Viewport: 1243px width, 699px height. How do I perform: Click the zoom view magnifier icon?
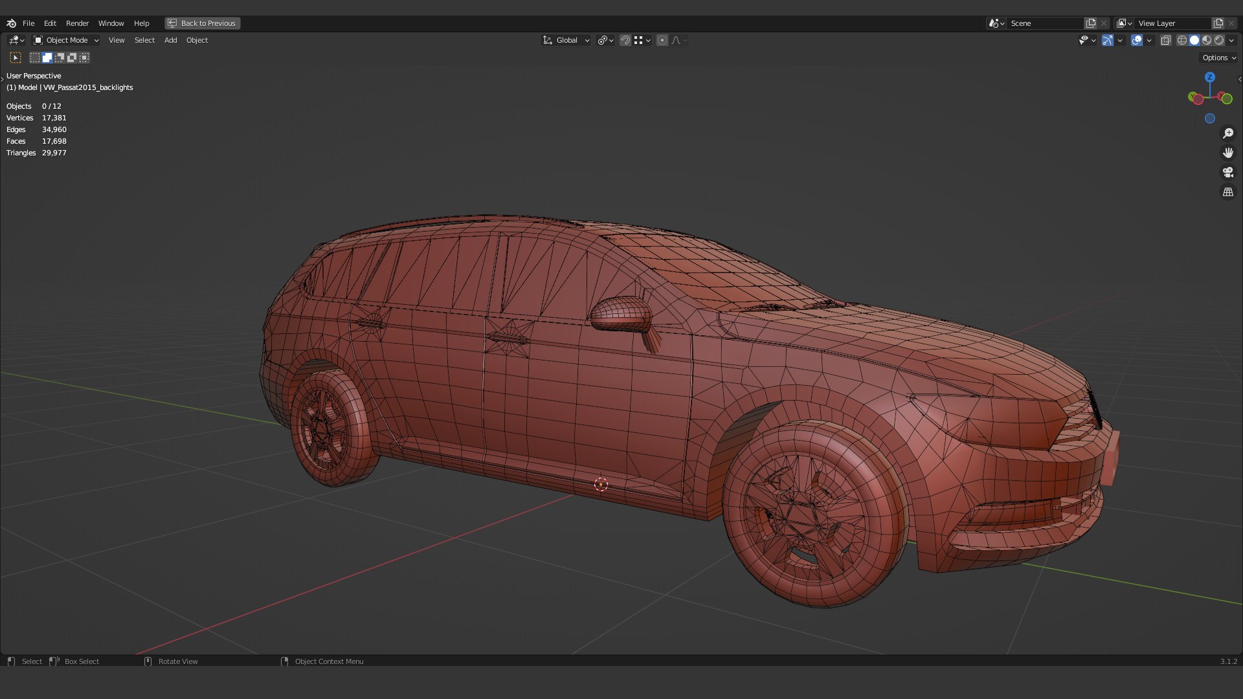(1227, 133)
